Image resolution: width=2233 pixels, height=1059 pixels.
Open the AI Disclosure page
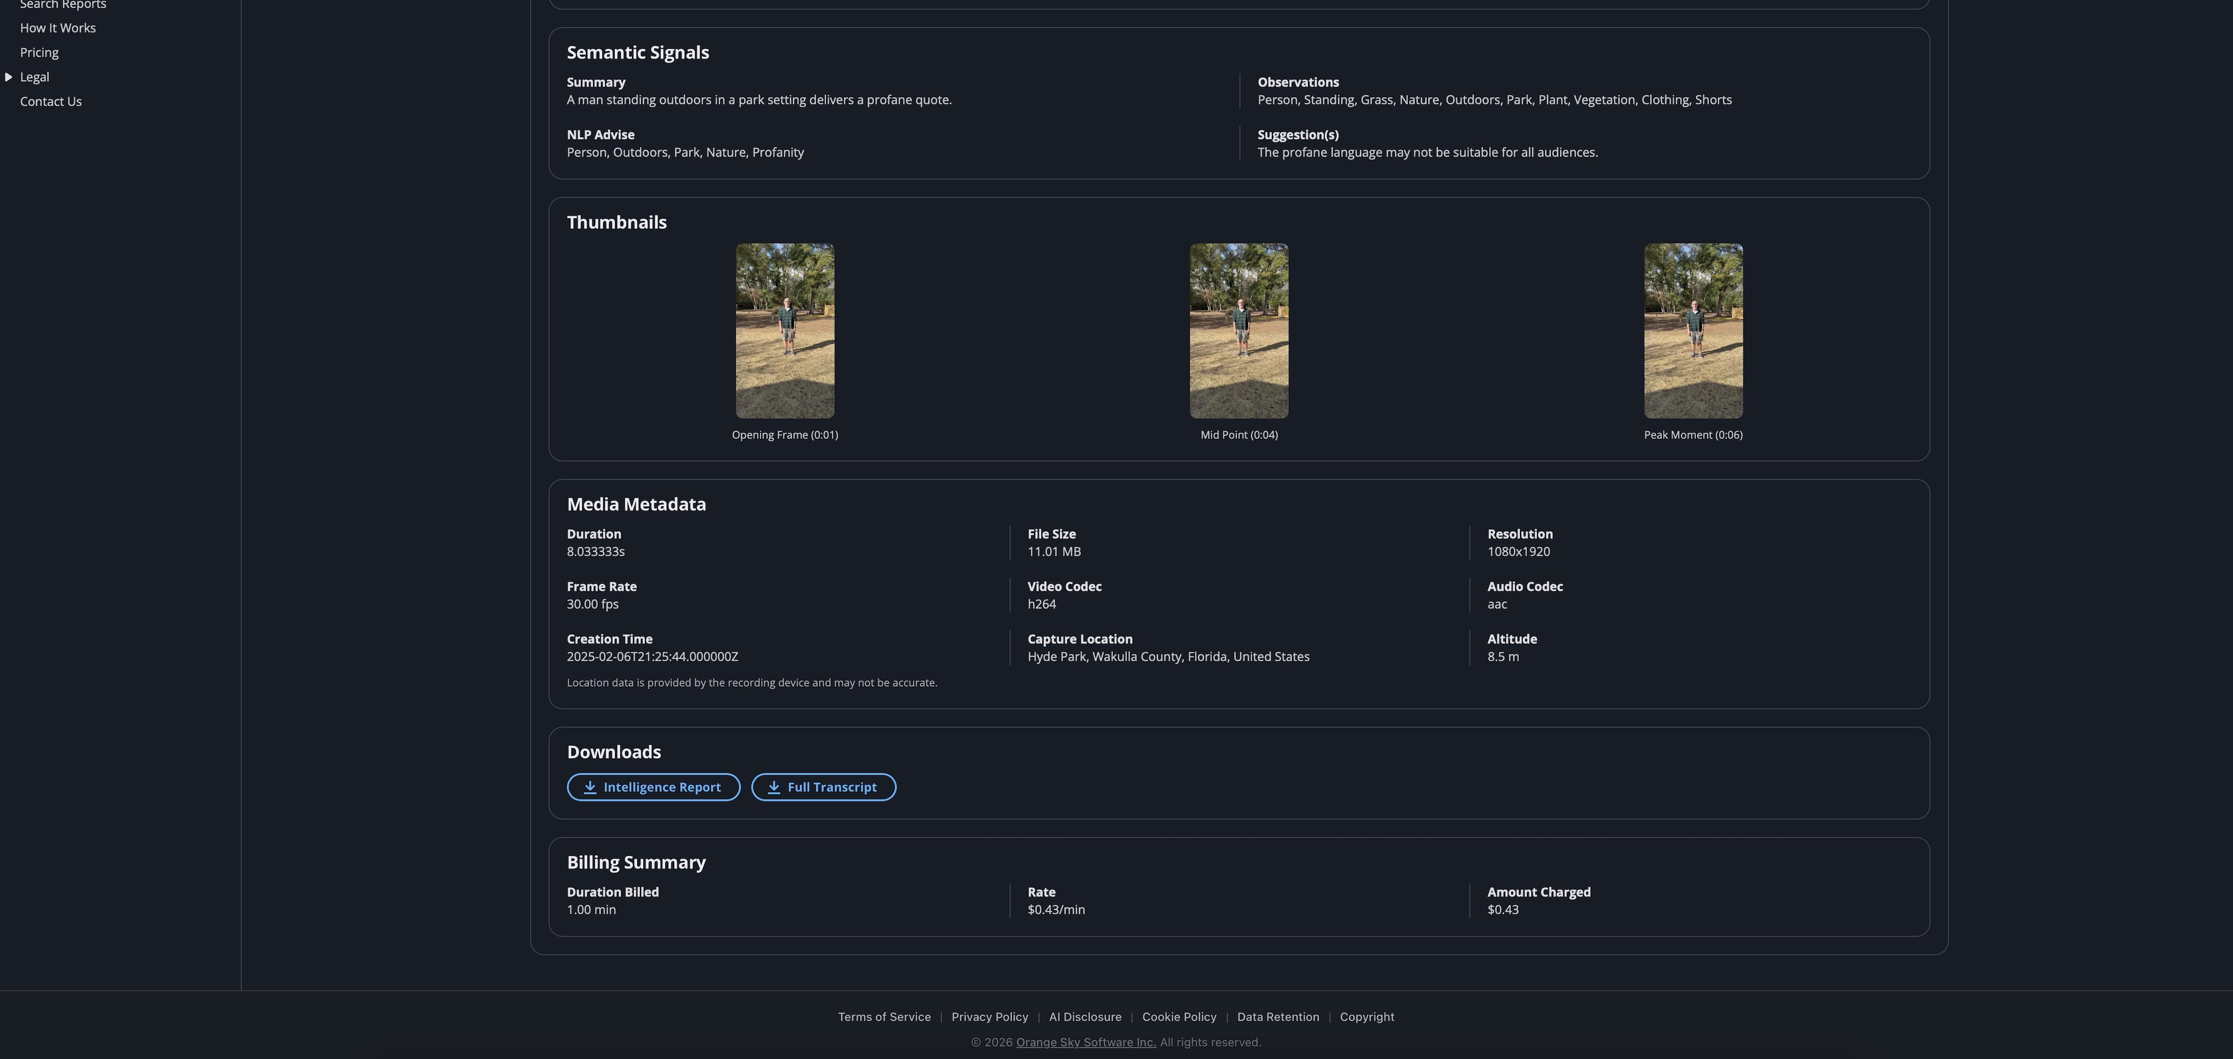pos(1085,1016)
